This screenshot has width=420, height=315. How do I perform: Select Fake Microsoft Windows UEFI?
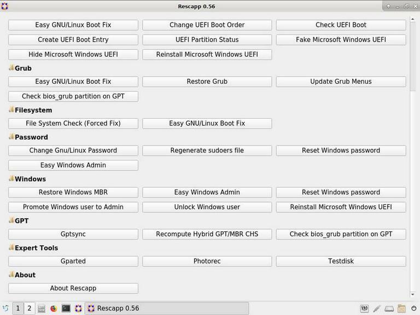[x=341, y=39]
